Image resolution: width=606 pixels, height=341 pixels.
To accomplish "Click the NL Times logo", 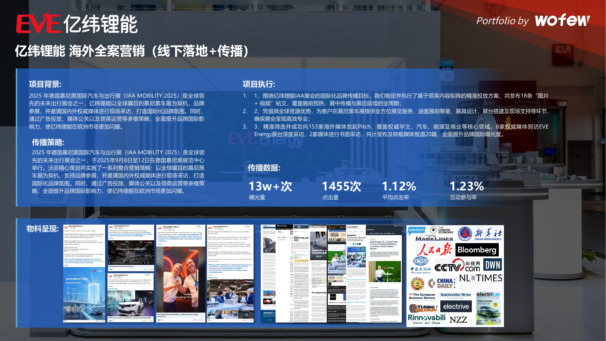I will (481, 278).
